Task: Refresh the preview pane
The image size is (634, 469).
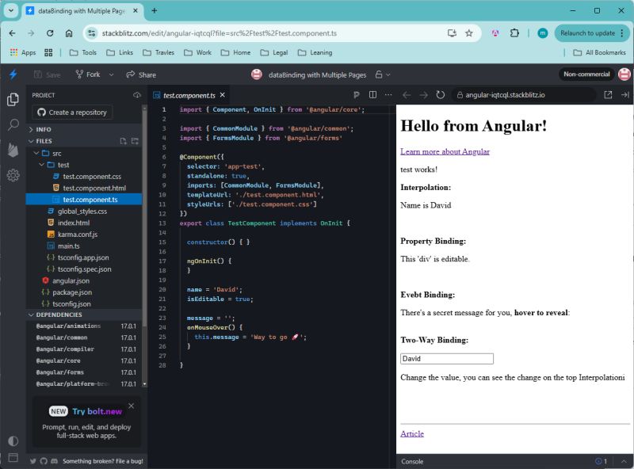Action: (441, 93)
